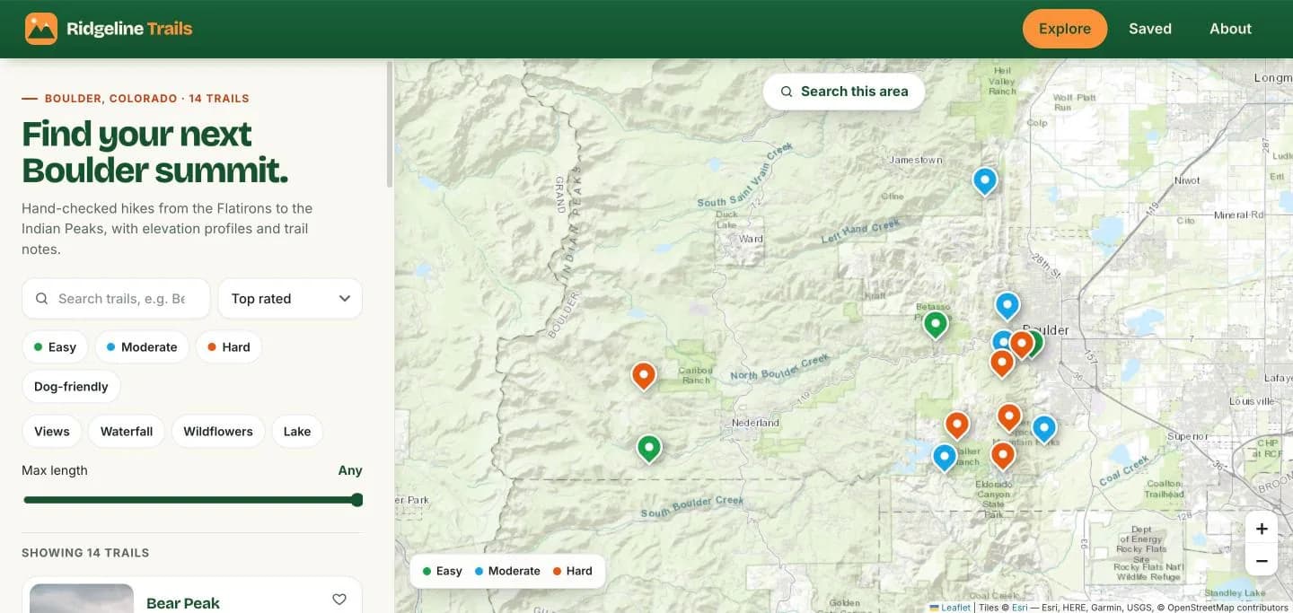Click the Search this area button
1293x613 pixels.
point(844,92)
